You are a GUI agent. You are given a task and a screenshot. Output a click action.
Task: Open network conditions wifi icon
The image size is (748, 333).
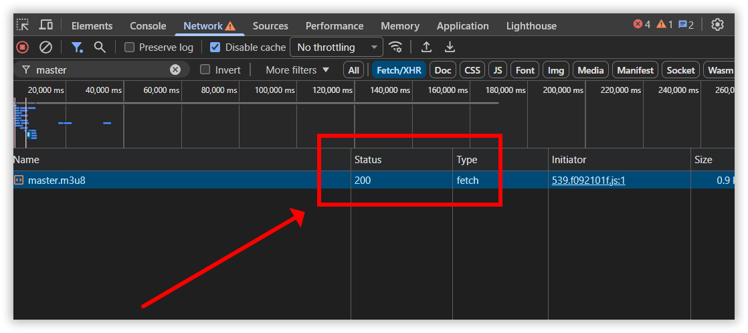point(395,47)
